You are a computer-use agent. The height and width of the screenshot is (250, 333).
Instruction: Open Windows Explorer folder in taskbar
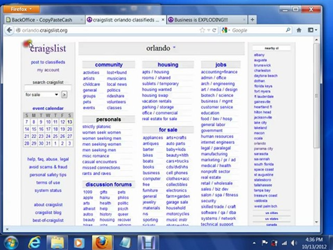[x=57, y=243]
